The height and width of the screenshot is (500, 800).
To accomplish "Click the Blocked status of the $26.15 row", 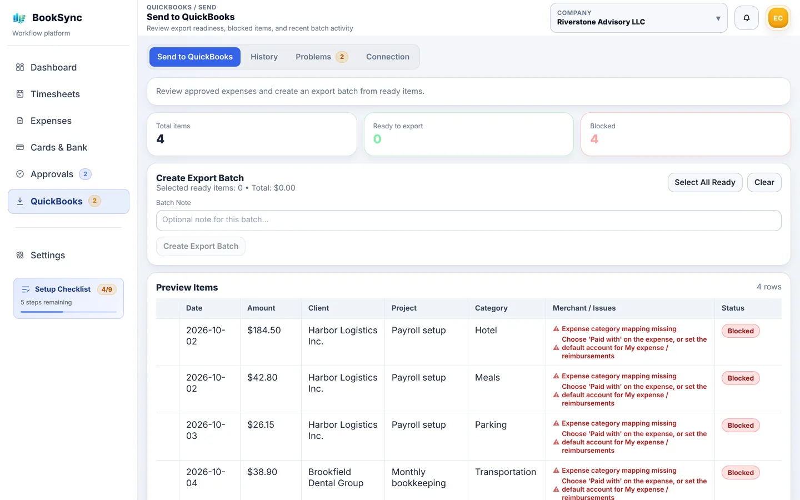I will [741, 426].
